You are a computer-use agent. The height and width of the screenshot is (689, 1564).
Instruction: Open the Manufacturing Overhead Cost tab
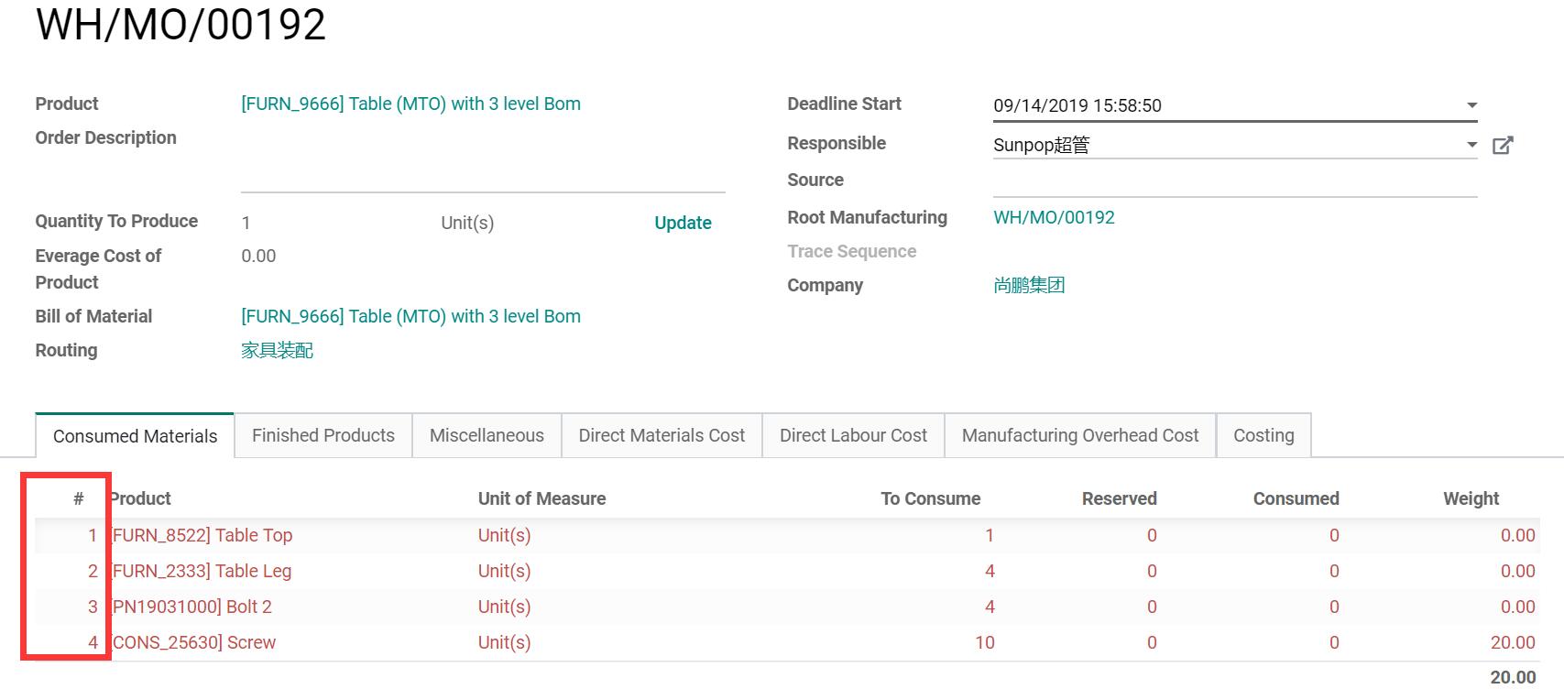click(1079, 435)
